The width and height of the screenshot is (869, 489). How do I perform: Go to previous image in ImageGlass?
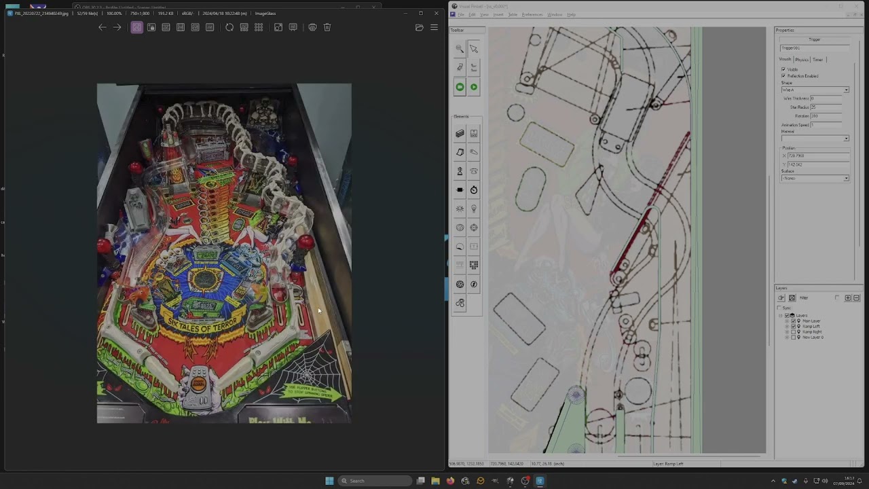click(102, 27)
